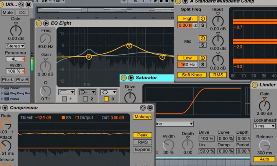Click the Makeup button on the Compressor
This screenshot has height=166, width=277.
(x=142, y=117)
